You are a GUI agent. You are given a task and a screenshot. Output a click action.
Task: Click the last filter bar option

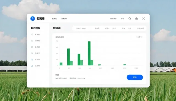click(141, 28)
